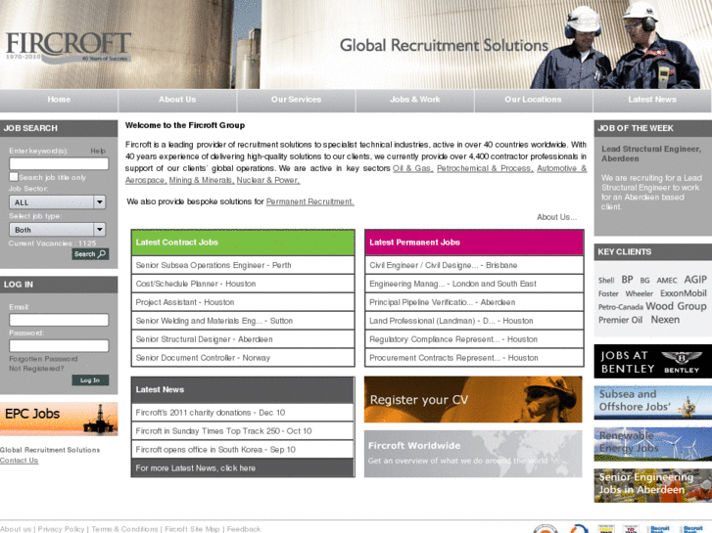Image resolution: width=712 pixels, height=533 pixels.
Task: Open the footer Terms & Conditions link
Action: [125, 529]
